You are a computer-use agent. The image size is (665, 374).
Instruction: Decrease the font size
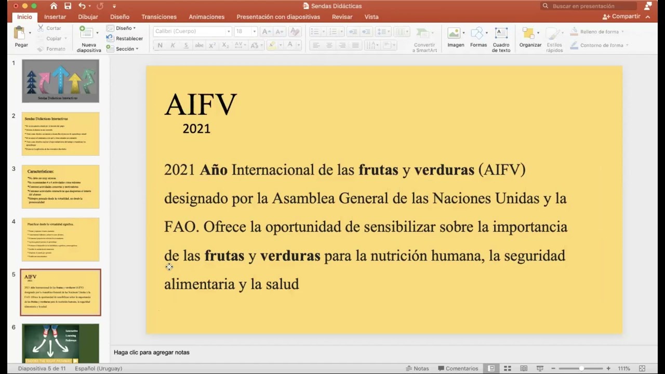pos(279,32)
